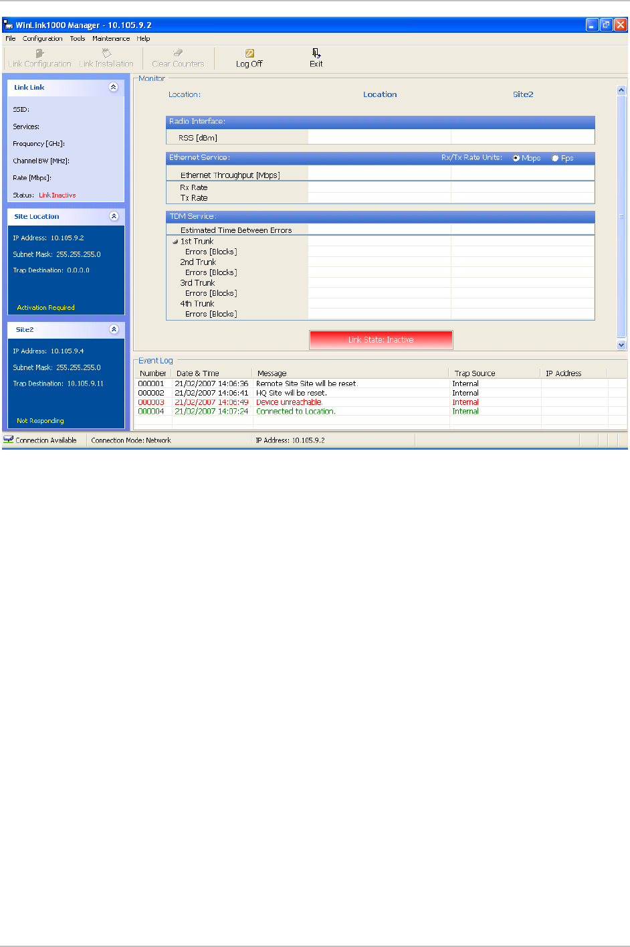Click the 'HQ Site will be reset.' message

292,394
